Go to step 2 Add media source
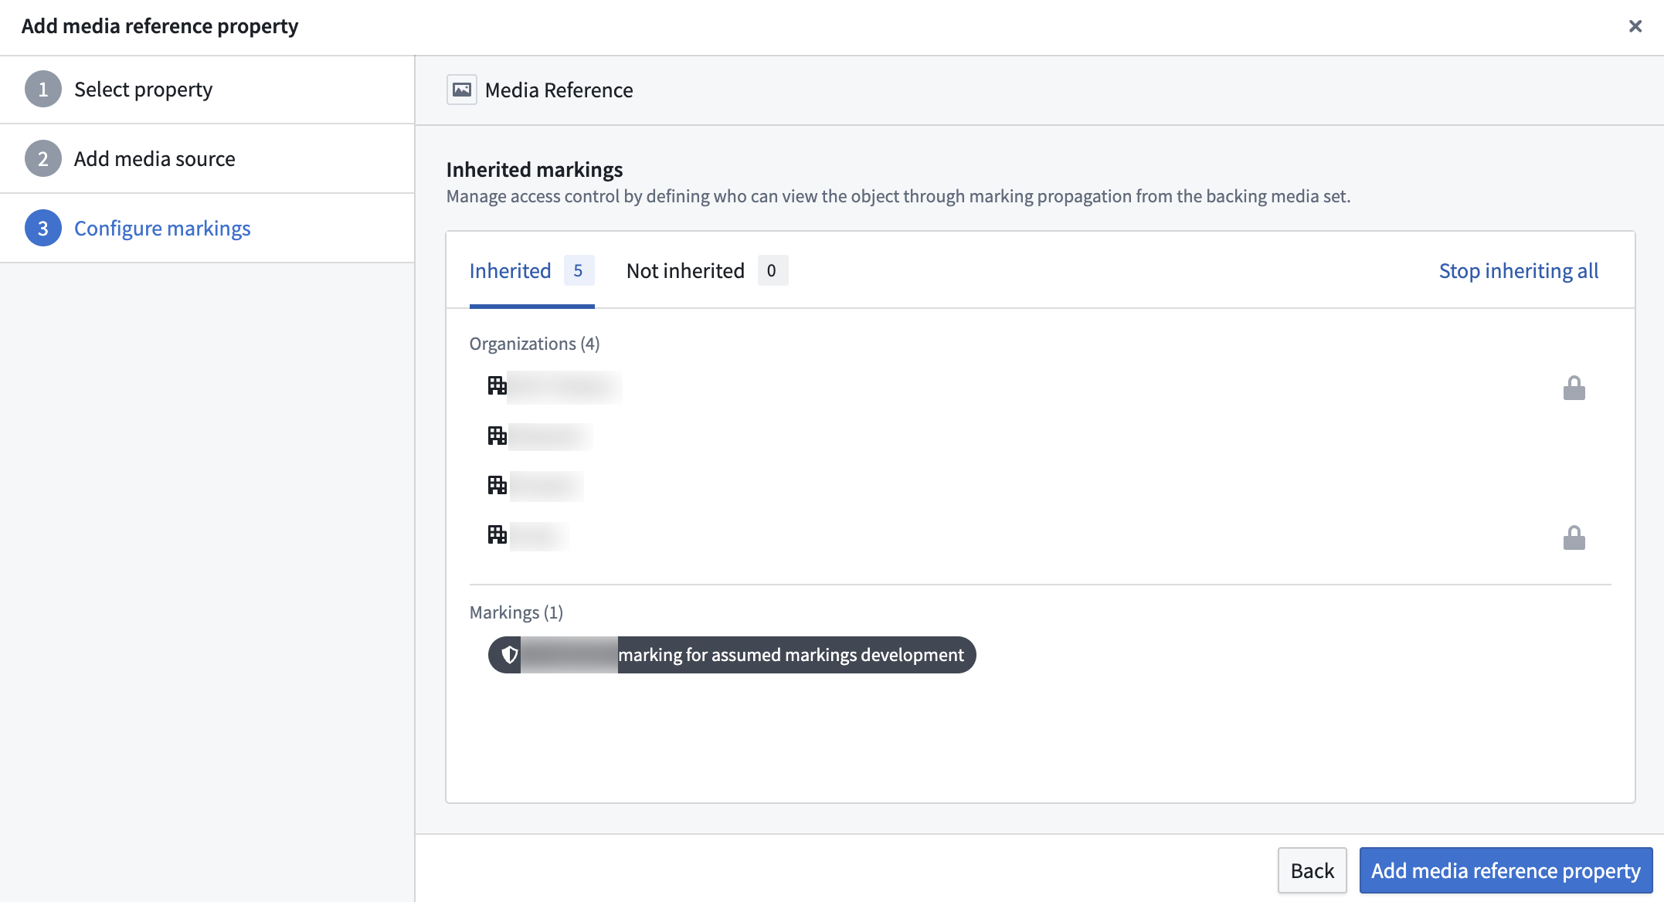The width and height of the screenshot is (1664, 902). coord(155,159)
